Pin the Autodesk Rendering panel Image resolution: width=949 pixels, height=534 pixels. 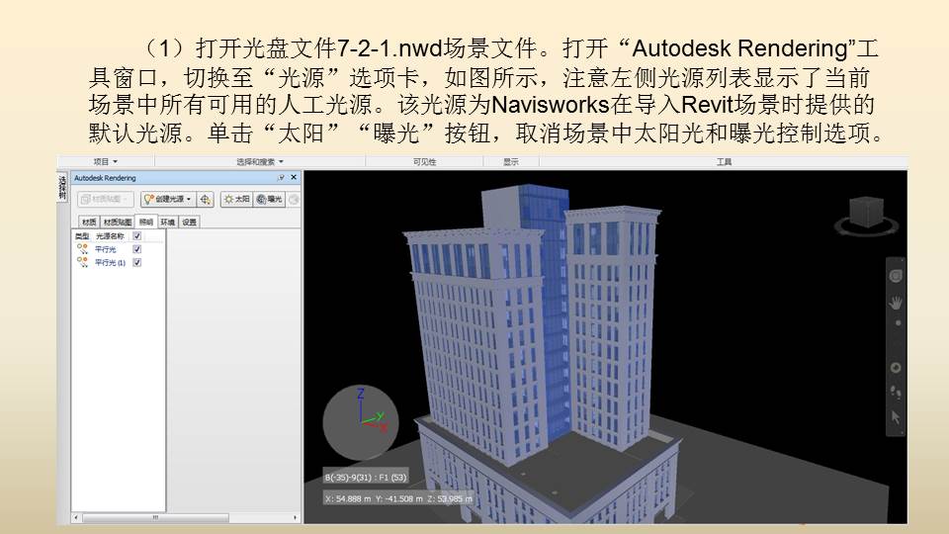coord(281,177)
